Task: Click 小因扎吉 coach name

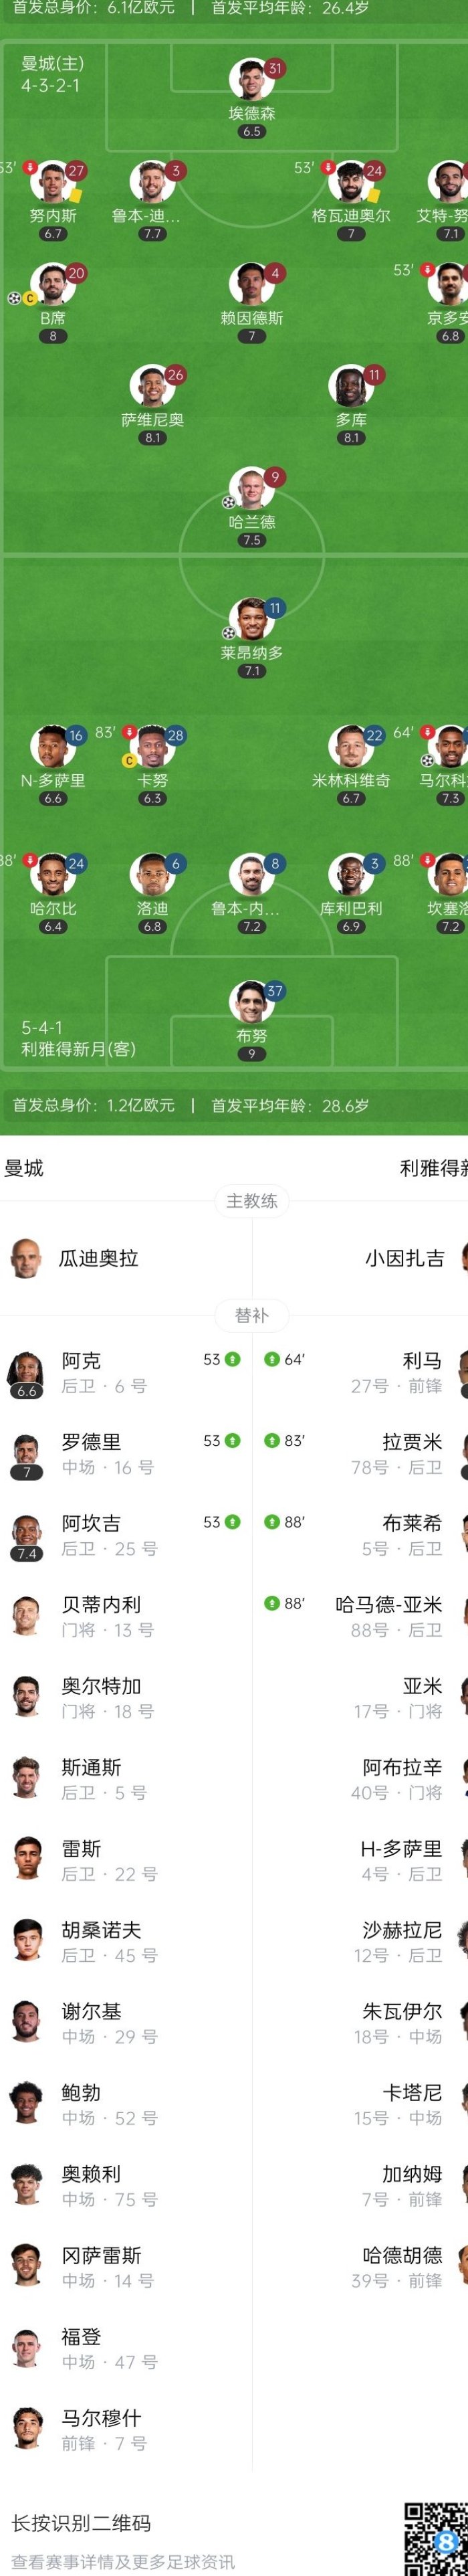Action: (404, 1258)
